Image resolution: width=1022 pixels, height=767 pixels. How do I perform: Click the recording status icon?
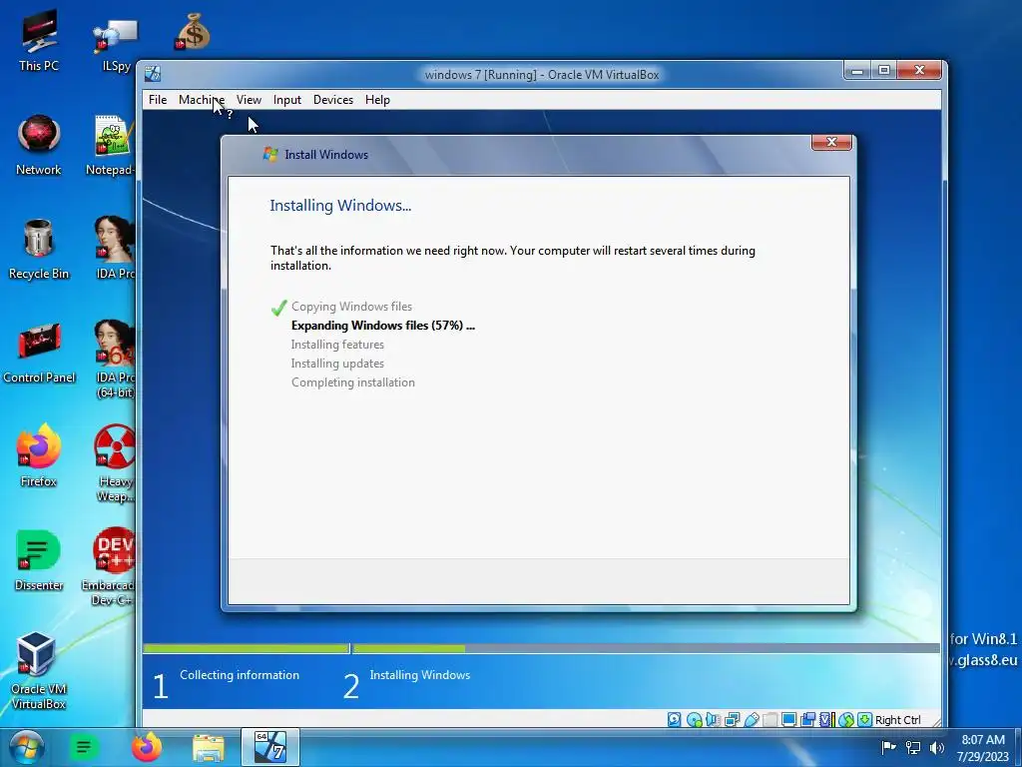pos(808,719)
